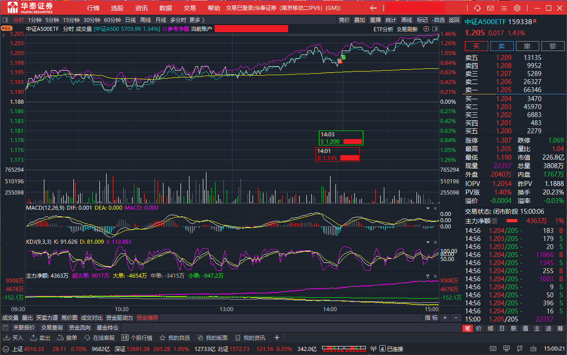Click the settings gear icon
Screen dimensions: 567x355
coord(517,8)
